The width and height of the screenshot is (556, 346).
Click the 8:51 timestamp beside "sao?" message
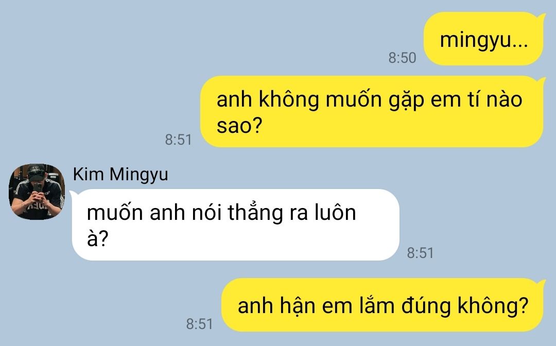(178, 140)
